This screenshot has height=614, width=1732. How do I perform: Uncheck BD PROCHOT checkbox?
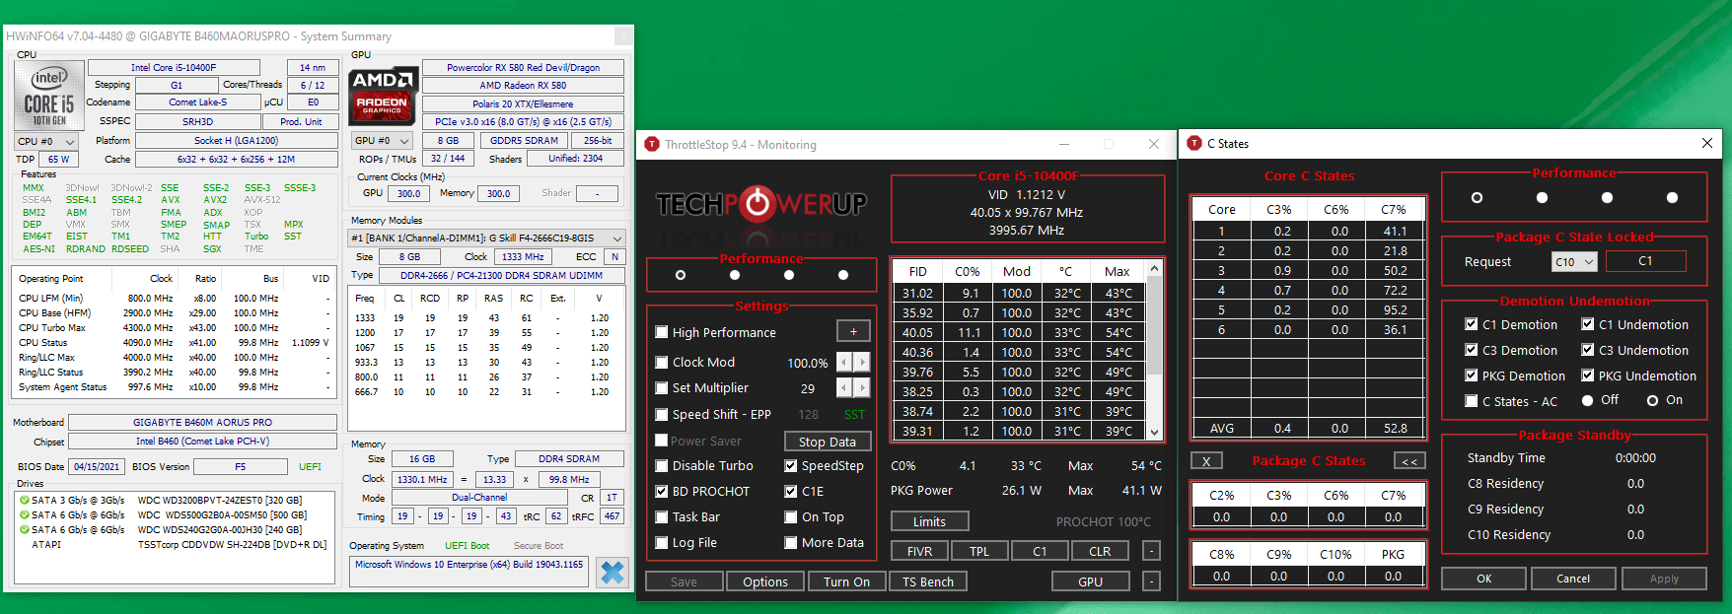662,491
